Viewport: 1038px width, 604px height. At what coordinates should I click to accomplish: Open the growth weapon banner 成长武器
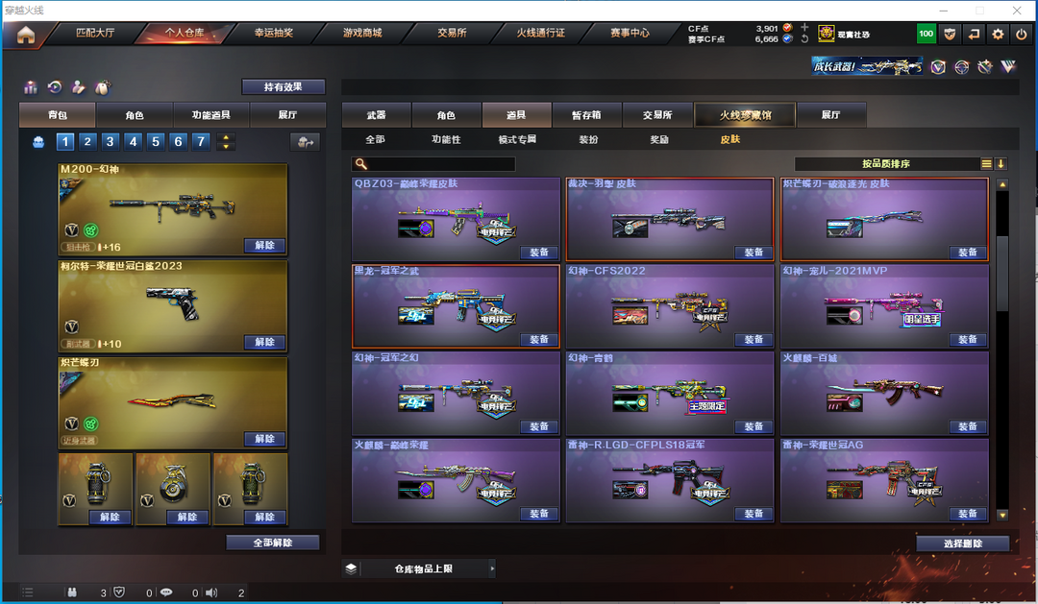867,66
